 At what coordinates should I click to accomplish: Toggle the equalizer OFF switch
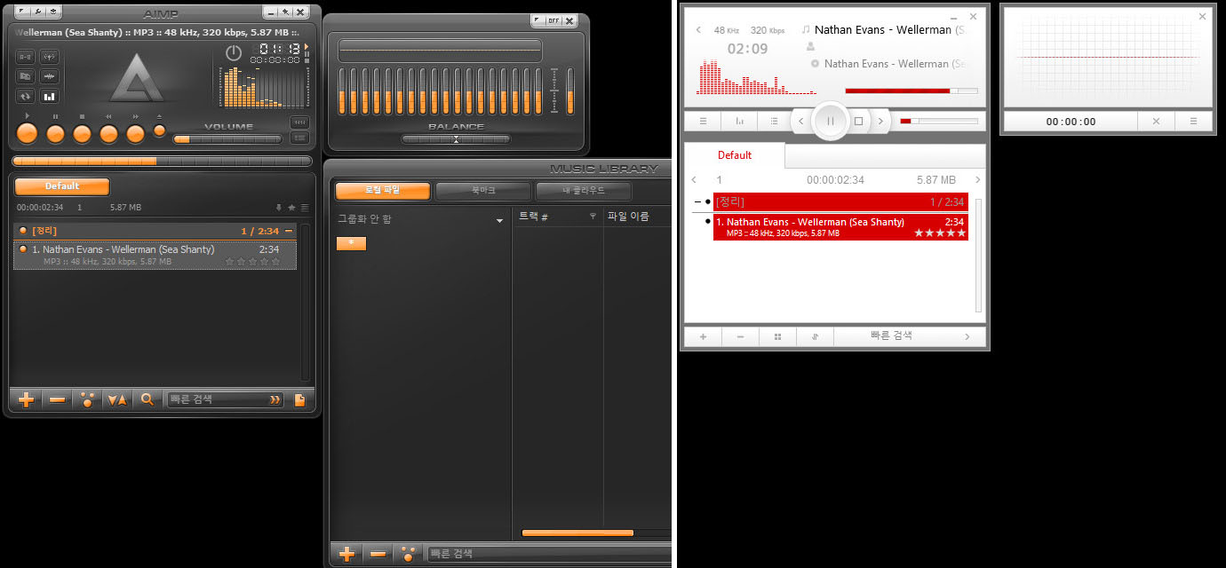click(553, 20)
